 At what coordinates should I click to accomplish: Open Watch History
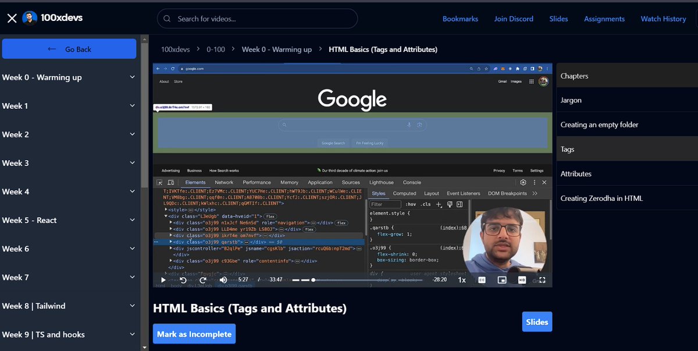[663, 19]
